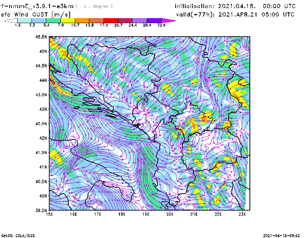This screenshot has width=308, height=238.
Task: Click the 15E longitude label
Action: click(x=49, y=214)
